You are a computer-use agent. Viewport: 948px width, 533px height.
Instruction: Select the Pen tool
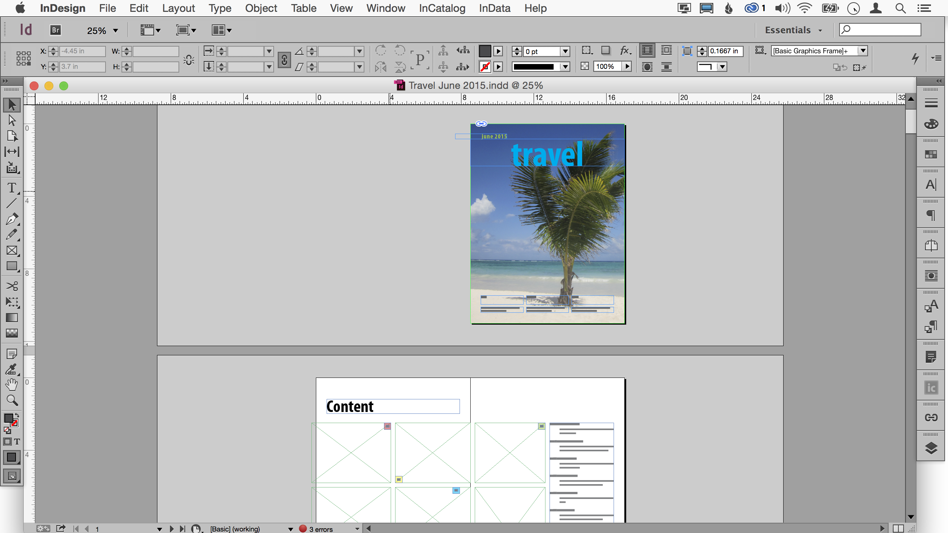pos(11,219)
